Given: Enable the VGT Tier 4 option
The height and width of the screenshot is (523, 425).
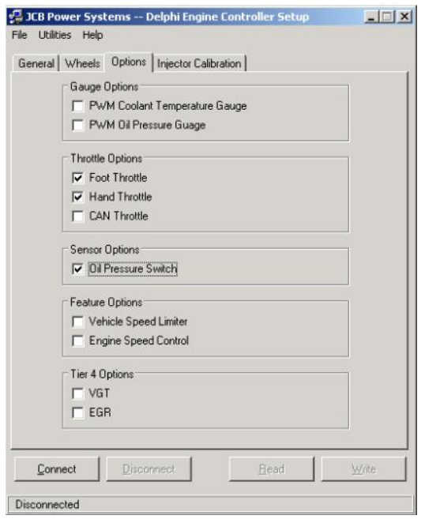Looking at the screenshot, I should coord(77,393).
